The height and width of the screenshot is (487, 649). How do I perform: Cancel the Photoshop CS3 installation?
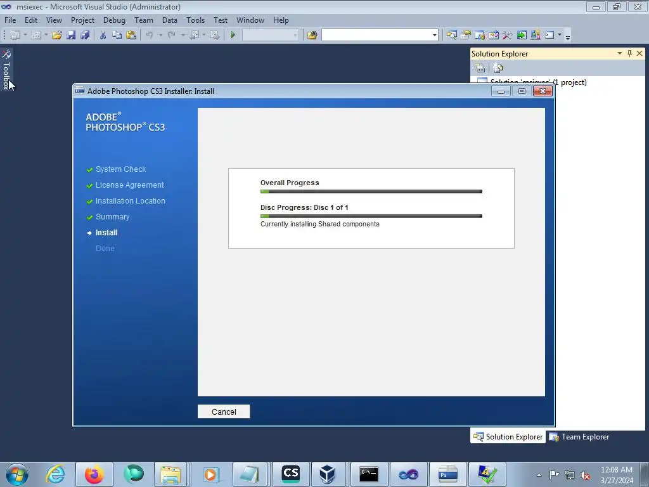tap(224, 412)
